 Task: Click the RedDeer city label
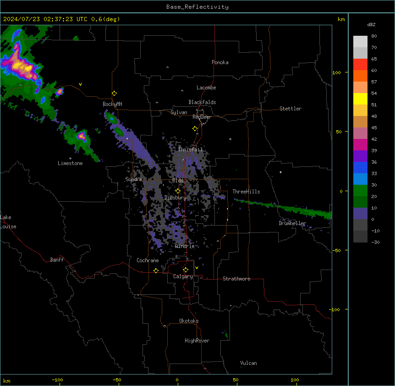202,117
